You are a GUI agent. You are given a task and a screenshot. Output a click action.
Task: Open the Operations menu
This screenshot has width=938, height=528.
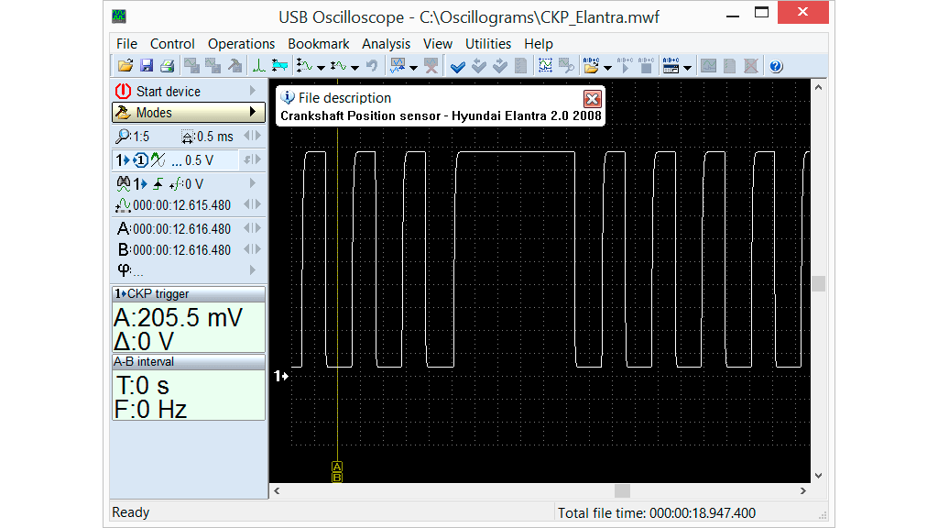click(241, 44)
